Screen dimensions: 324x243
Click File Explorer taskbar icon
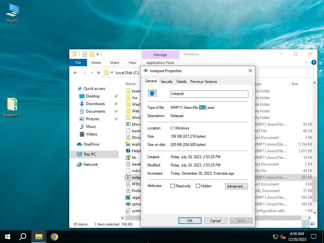[39, 237]
